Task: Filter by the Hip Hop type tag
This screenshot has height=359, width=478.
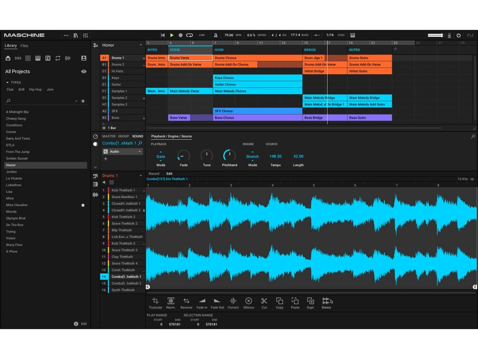Action: coord(35,89)
